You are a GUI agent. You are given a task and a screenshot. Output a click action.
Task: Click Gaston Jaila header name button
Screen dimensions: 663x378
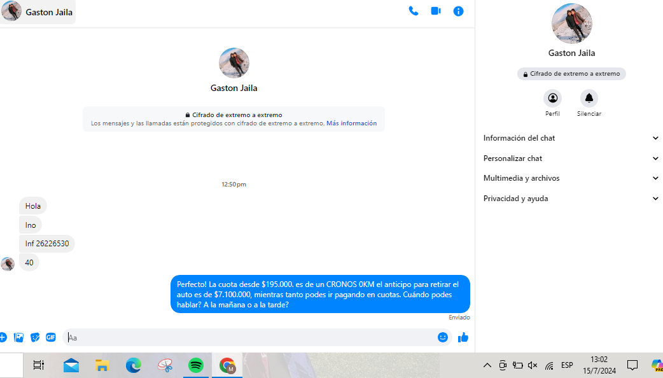(x=38, y=12)
